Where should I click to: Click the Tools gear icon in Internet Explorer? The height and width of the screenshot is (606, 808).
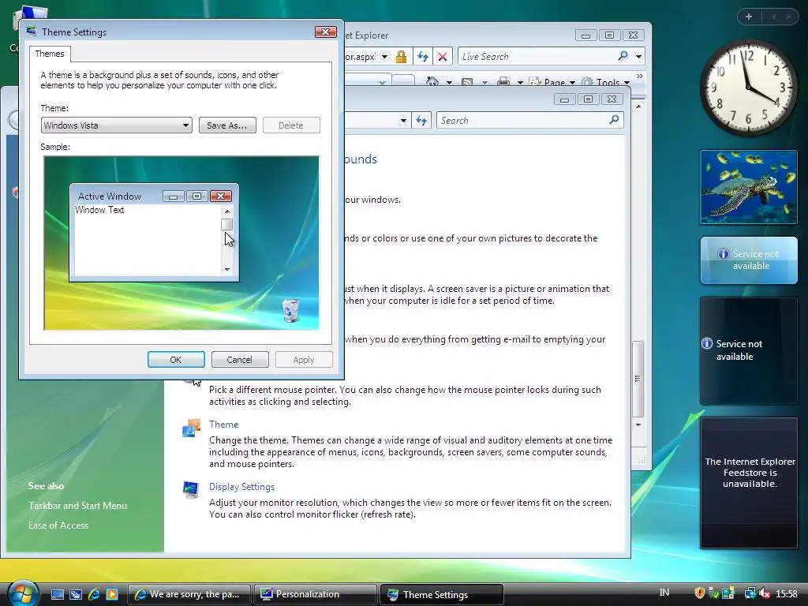[x=586, y=82]
